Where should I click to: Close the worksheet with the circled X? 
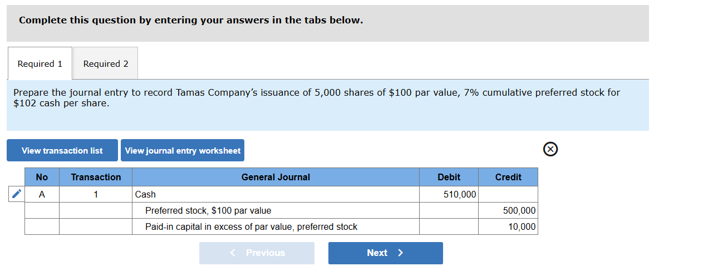[550, 150]
